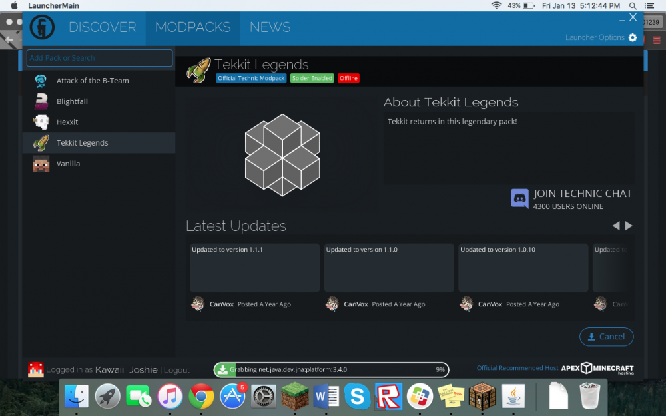Open Roblox from the dock
The image size is (666, 416).
(x=388, y=396)
